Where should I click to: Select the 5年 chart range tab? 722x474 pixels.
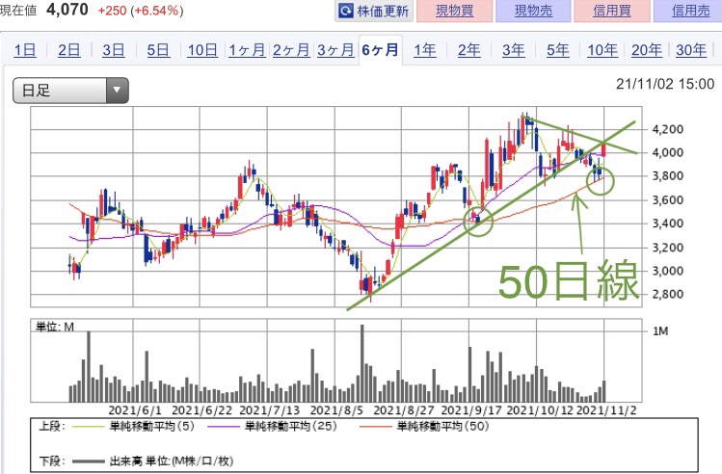pos(557,51)
